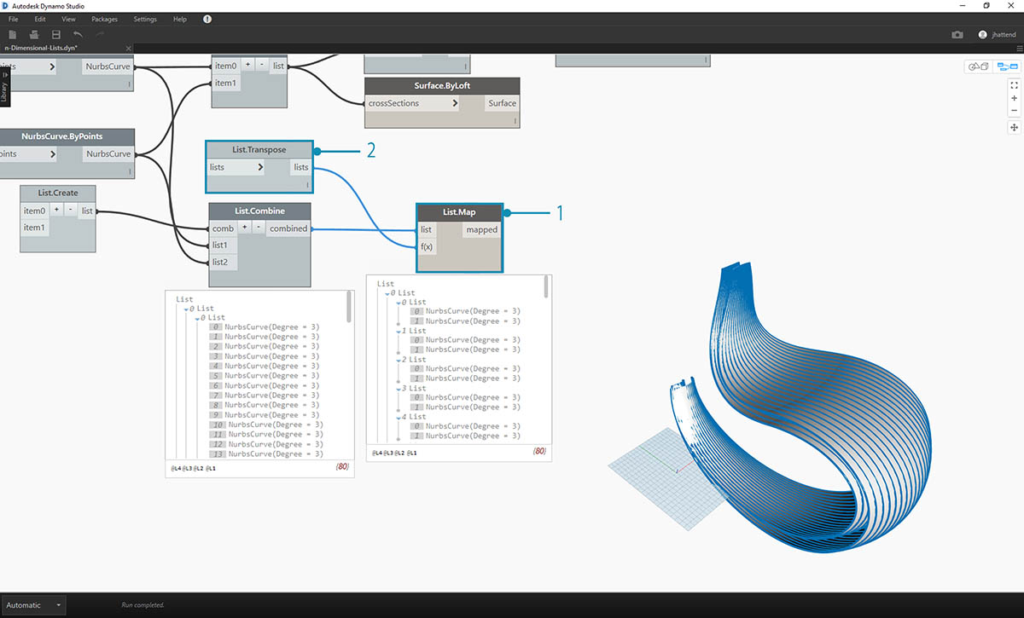Open the Automatic run mode dropdown

(59, 605)
